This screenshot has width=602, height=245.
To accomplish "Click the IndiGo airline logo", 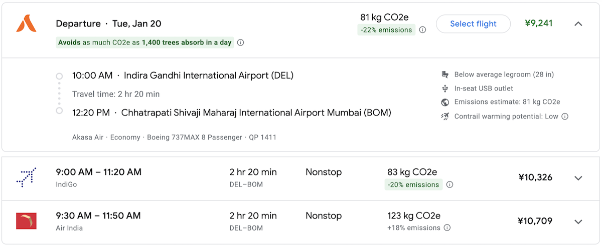I will 26,177.
